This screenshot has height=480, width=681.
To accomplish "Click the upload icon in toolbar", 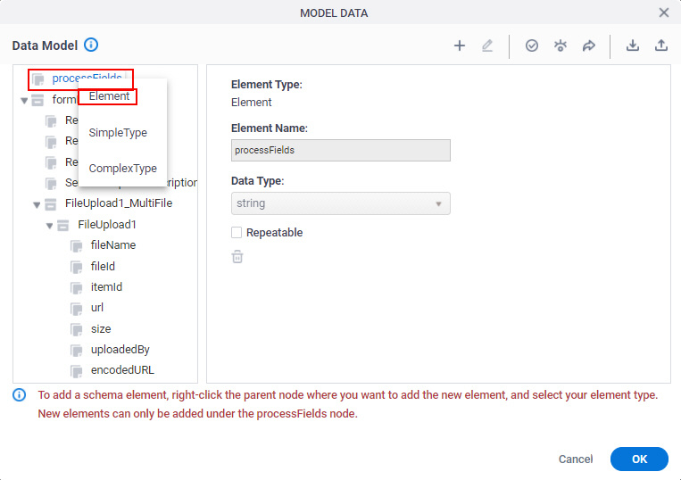I will pos(661,46).
